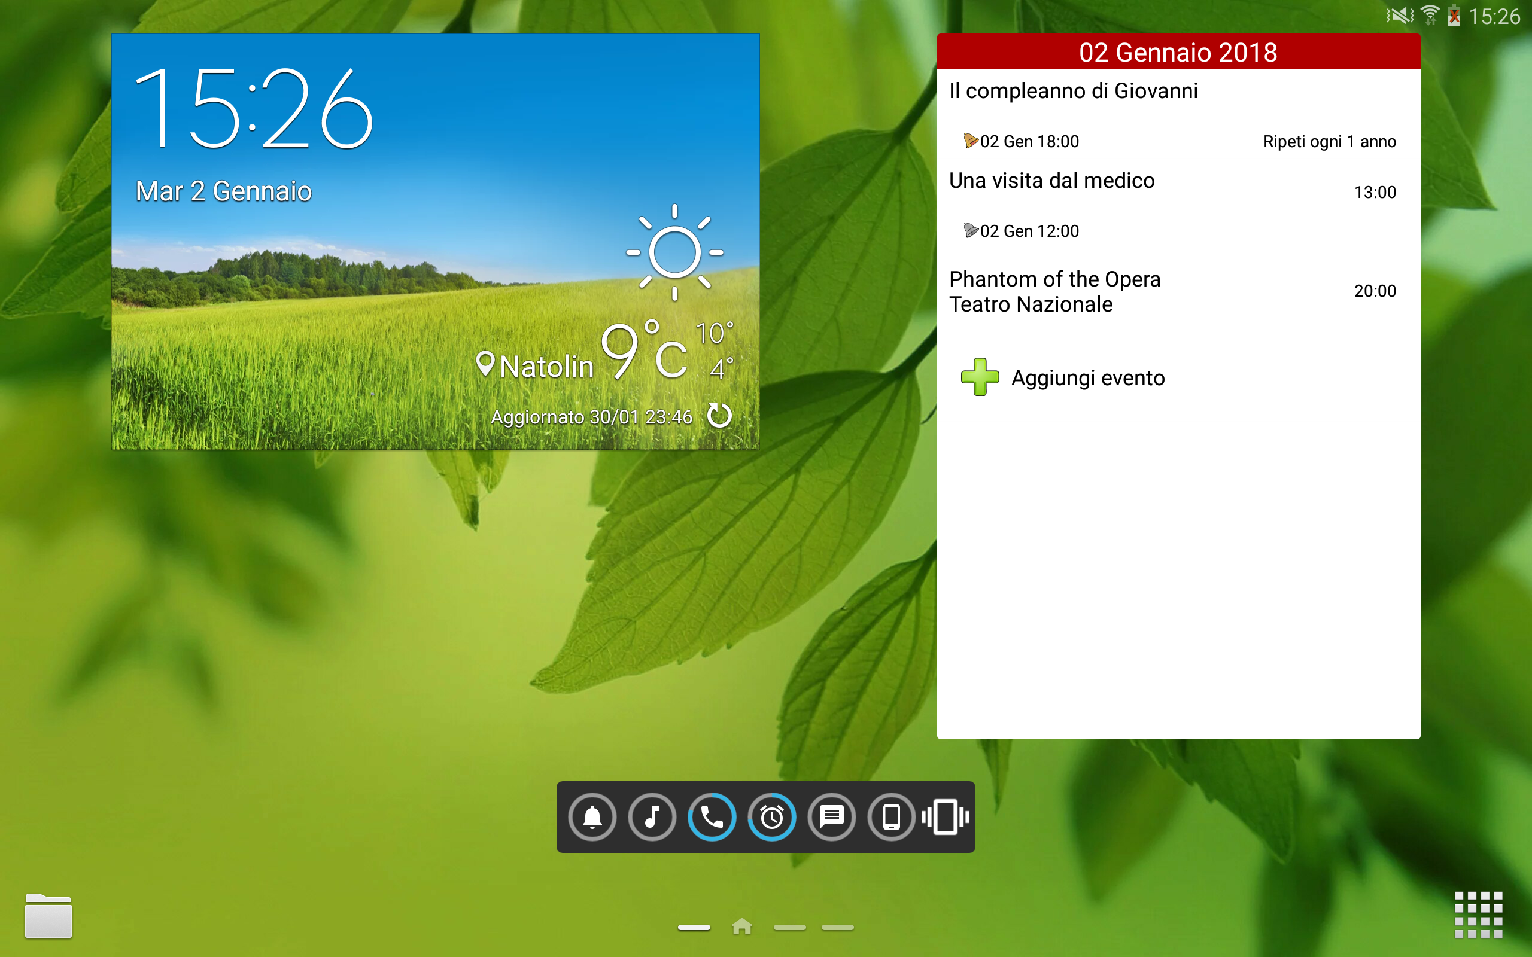Open the Una visita dal medico event
Viewport: 1532px width, 957px height.
[1178, 206]
